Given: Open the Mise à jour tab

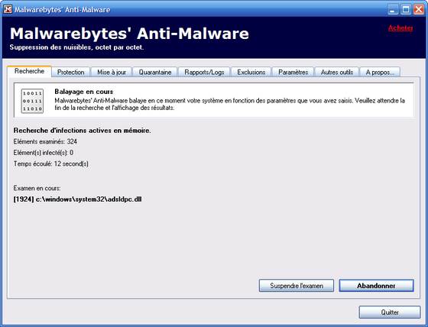Looking at the screenshot, I should [112, 73].
